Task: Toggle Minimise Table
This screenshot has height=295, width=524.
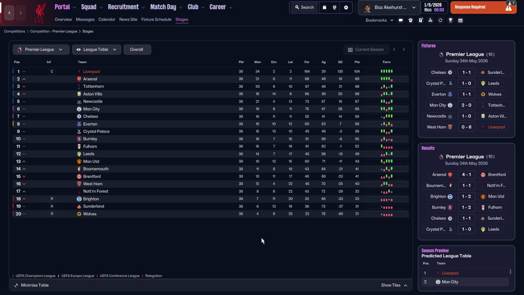Action: pyautogui.click(x=32, y=285)
